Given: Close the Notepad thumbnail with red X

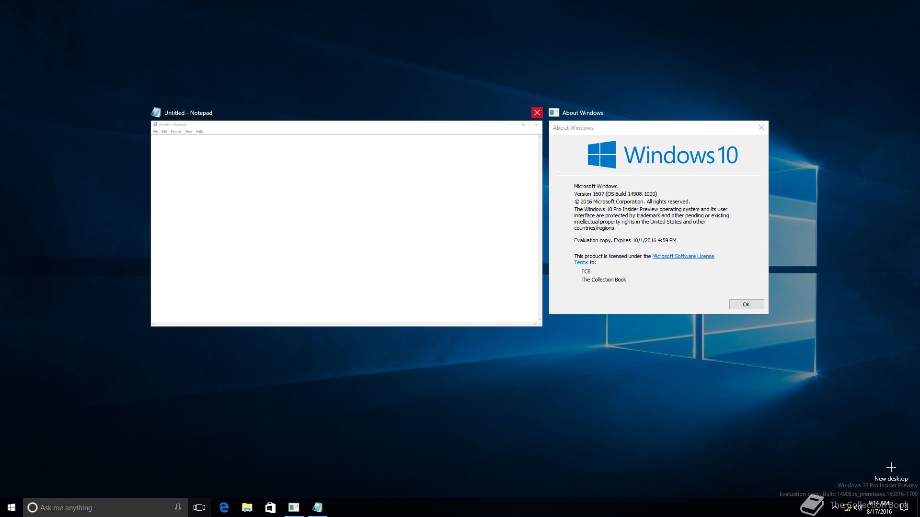Looking at the screenshot, I should (x=537, y=112).
